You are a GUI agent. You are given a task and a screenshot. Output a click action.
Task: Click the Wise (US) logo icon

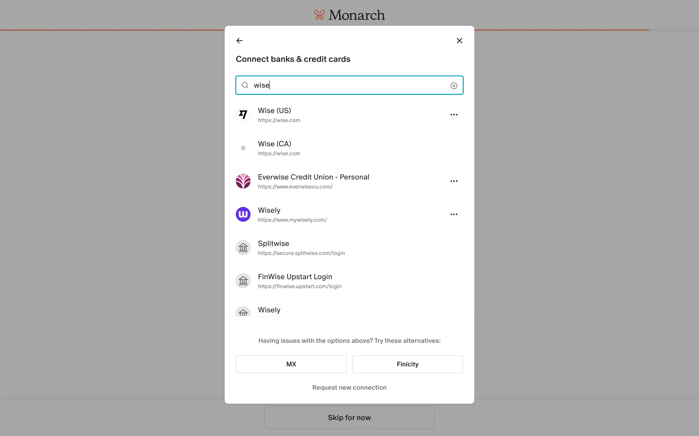click(x=243, y=115)
